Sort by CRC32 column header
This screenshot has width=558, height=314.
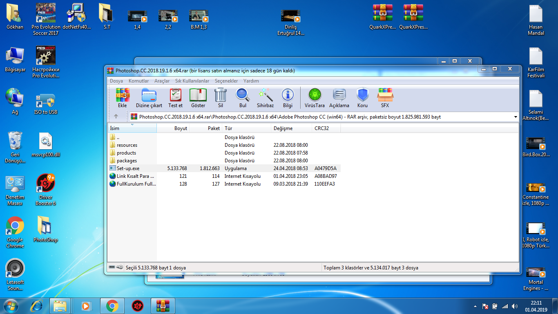pyautogui.click(x=326, y=128)
